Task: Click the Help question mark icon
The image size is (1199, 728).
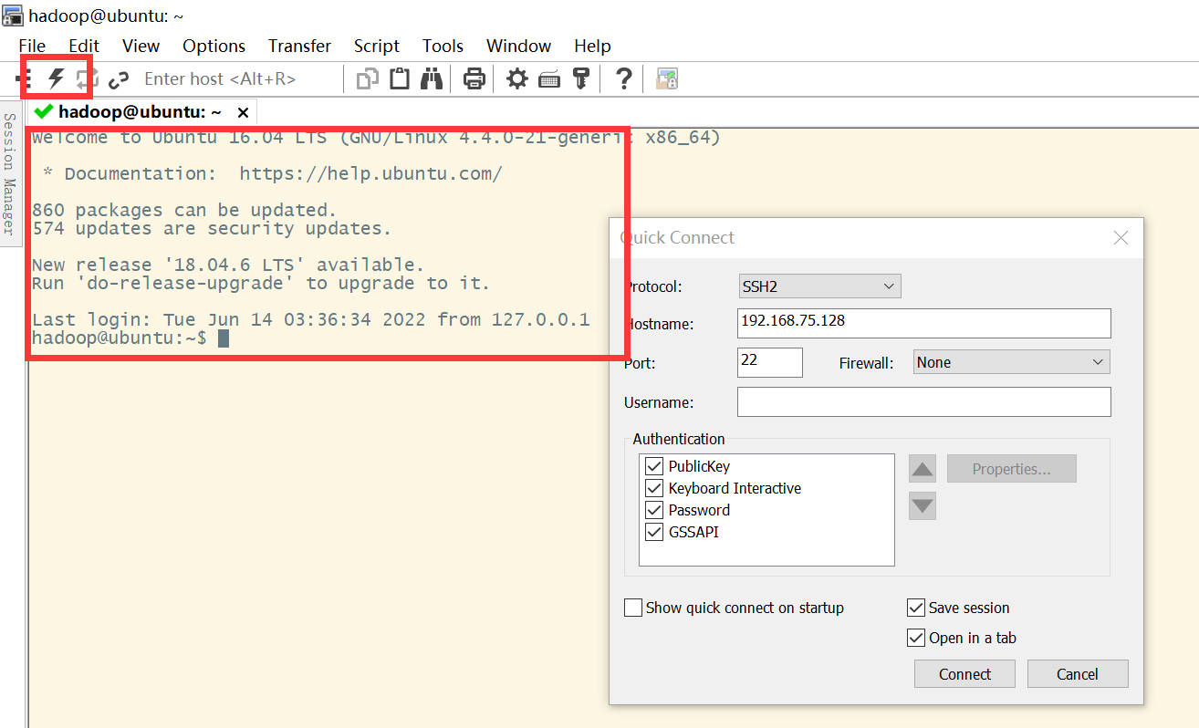Action: point(624,79)
